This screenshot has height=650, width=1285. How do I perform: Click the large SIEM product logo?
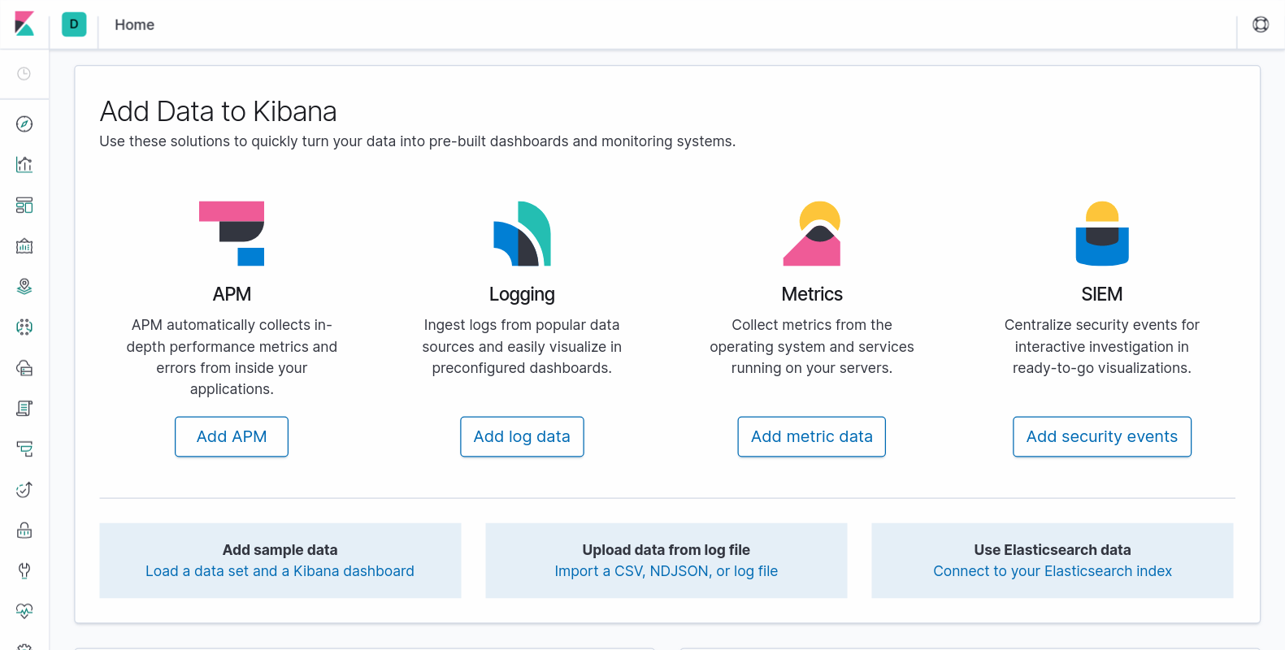pos(1102,233)
